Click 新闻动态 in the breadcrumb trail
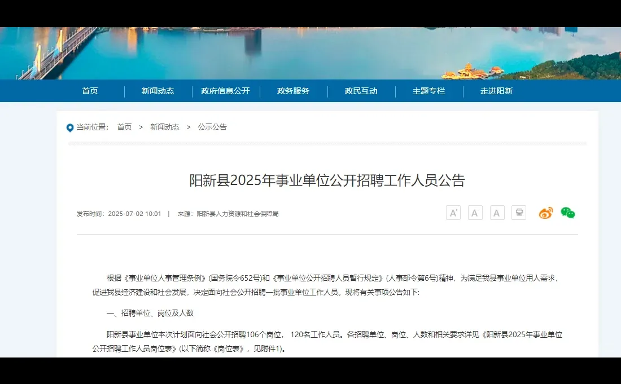The width and height of the screenshot is (621, 384). [165, 127]
